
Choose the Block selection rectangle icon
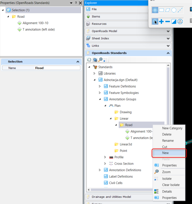(x=161, y=10)
